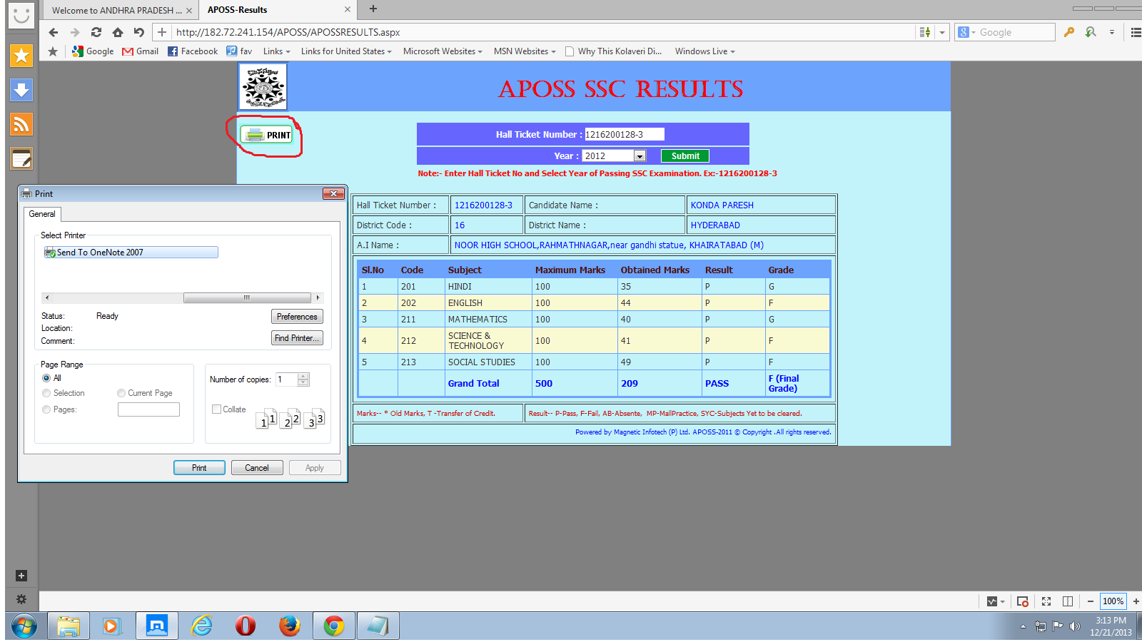Screen dimensions: 1142x642
Task: Open Facebook from the bookmarks bar
Action: coord(192,51)
